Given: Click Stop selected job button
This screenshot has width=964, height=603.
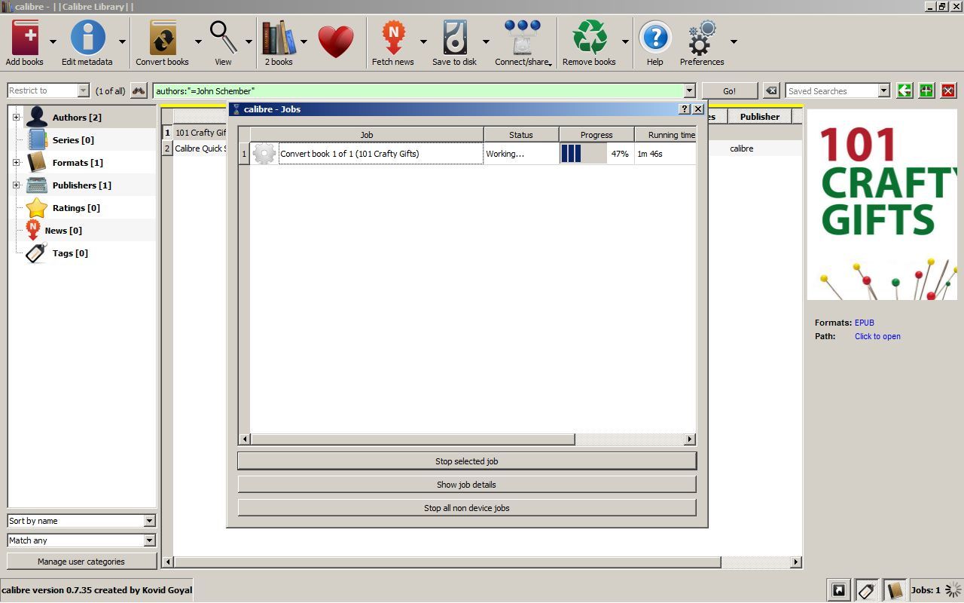Looking at the screenshot, I should pos(467,461).
